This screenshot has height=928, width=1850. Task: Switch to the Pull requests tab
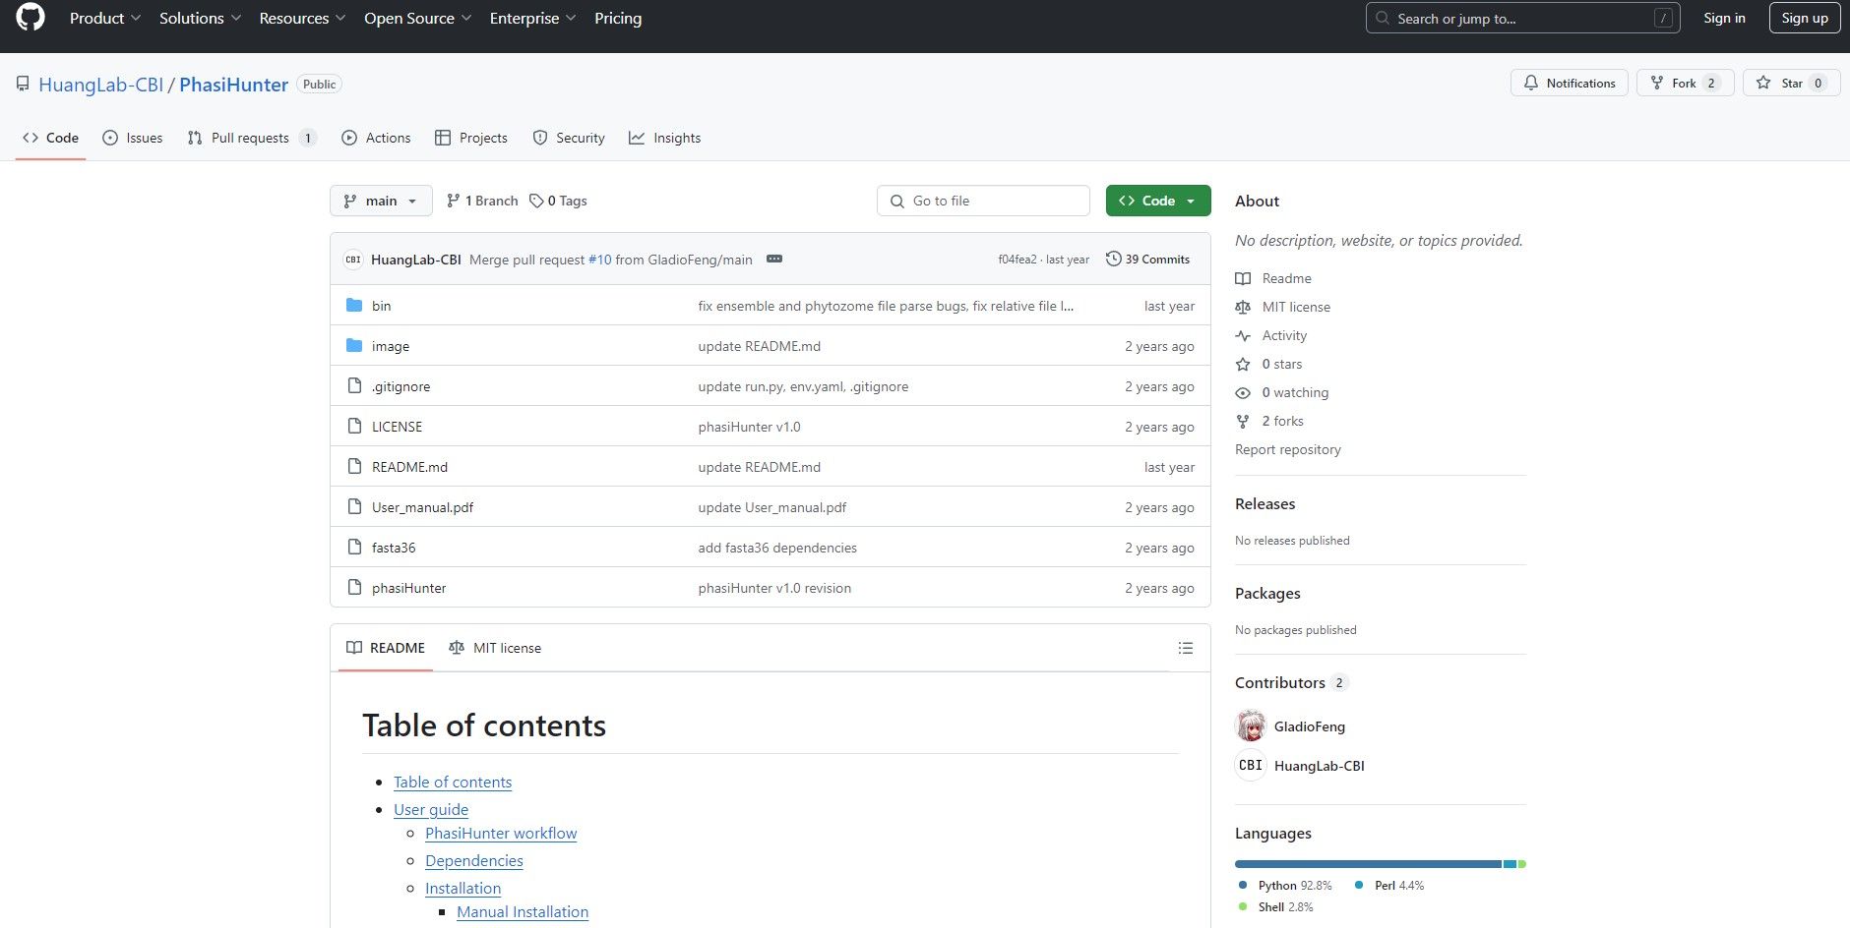(251, 138)
